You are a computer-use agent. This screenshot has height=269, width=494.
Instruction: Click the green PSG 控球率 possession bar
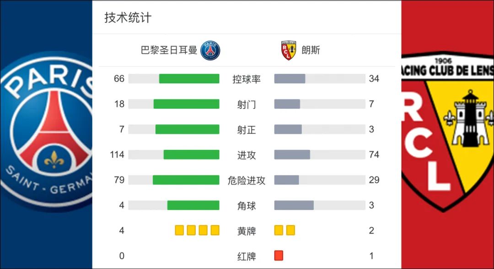189,79
